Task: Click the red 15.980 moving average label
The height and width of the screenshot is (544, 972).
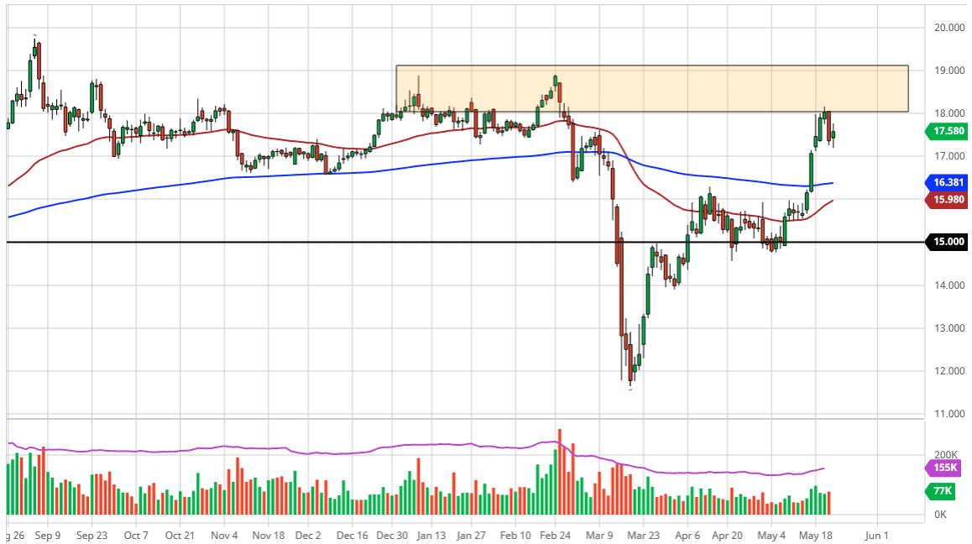Action: (947, 200)
